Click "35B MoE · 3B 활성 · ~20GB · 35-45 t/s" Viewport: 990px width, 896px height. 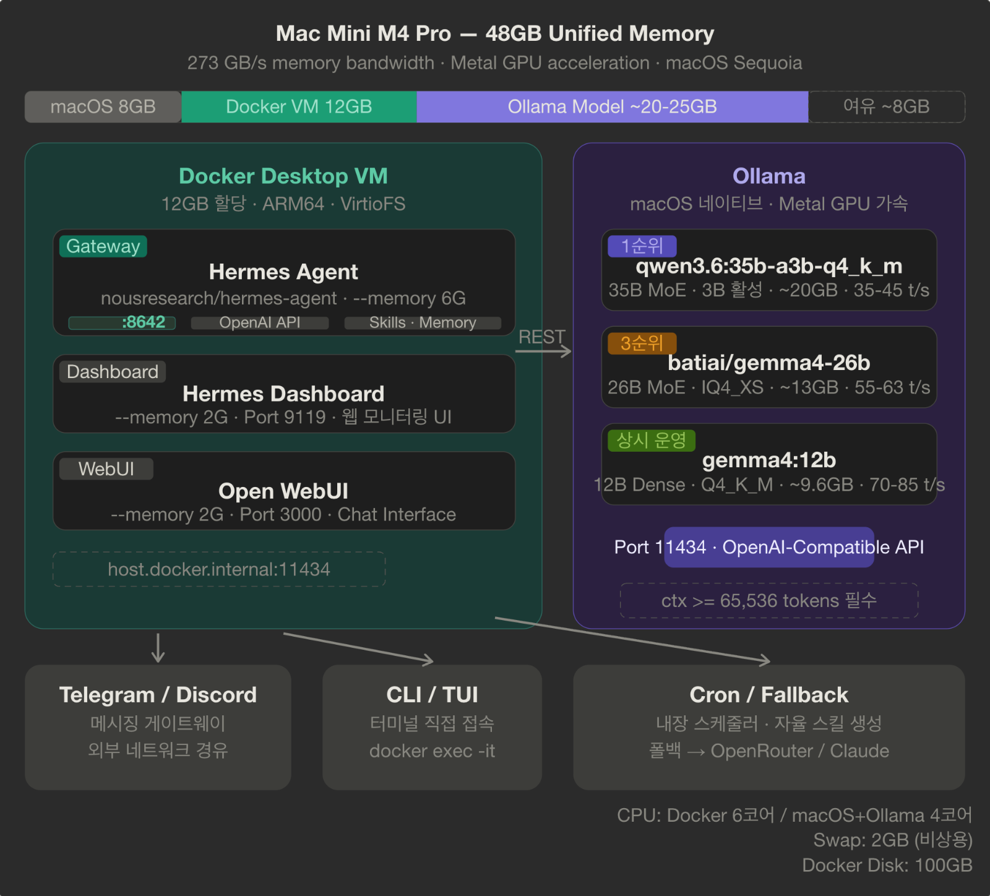click(x=769, y=290)
